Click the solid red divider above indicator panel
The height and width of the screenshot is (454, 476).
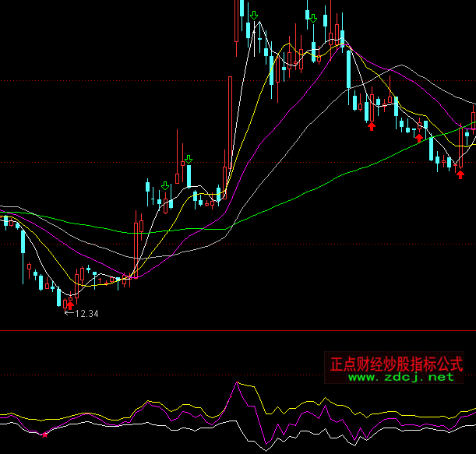[x=234, y=331]
